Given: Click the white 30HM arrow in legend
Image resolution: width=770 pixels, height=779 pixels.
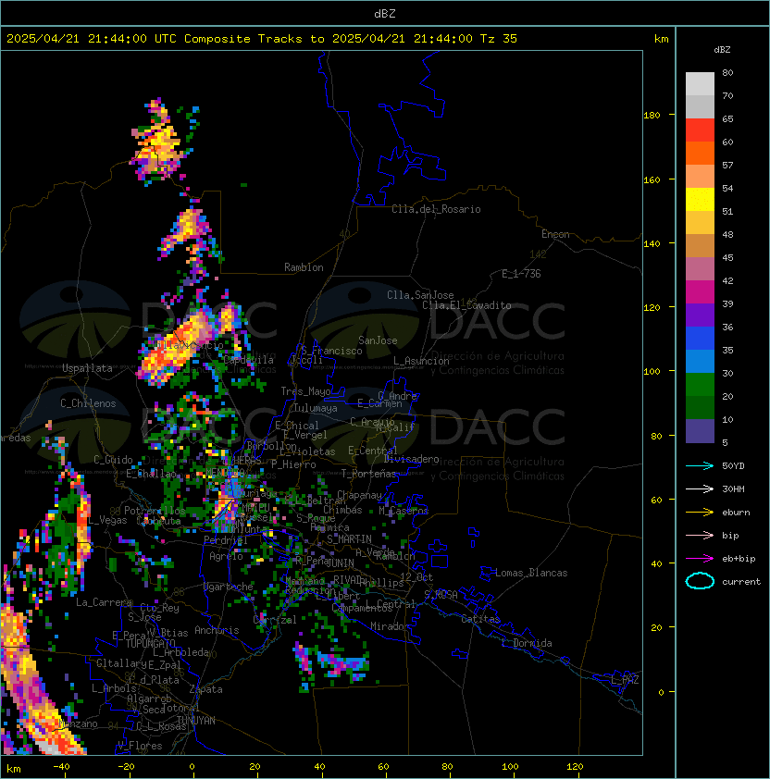Looking at the screenshot, I should pyautogui.click(x=700, y=488).
